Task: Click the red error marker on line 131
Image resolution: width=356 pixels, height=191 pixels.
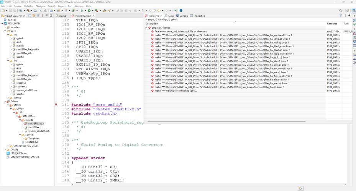Action: coord(56,105)
